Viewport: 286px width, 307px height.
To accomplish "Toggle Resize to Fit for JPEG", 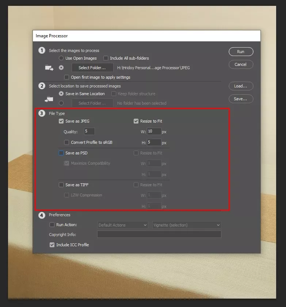I will pos(136,121).
